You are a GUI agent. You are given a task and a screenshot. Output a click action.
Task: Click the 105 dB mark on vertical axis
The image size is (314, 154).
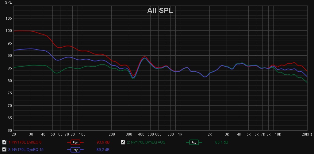[x=9, y=18]
